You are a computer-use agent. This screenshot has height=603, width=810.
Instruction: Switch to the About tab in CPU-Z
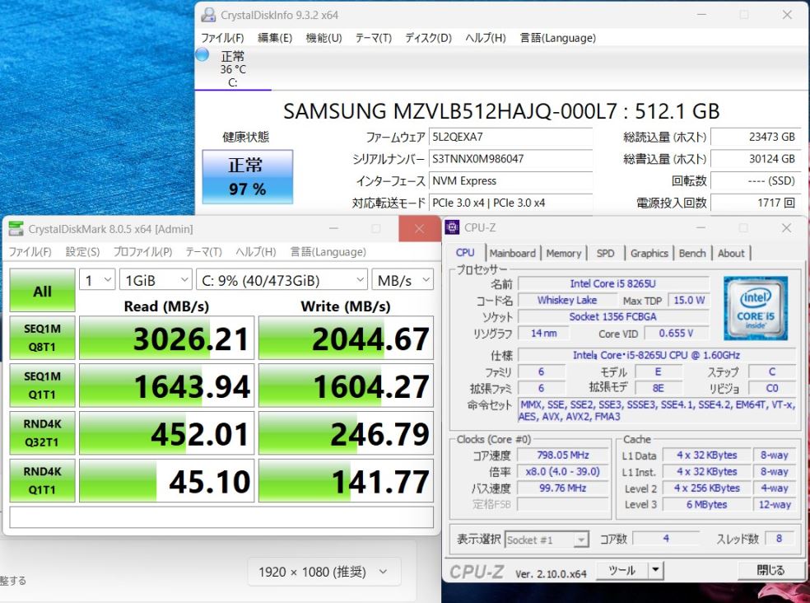731,254
